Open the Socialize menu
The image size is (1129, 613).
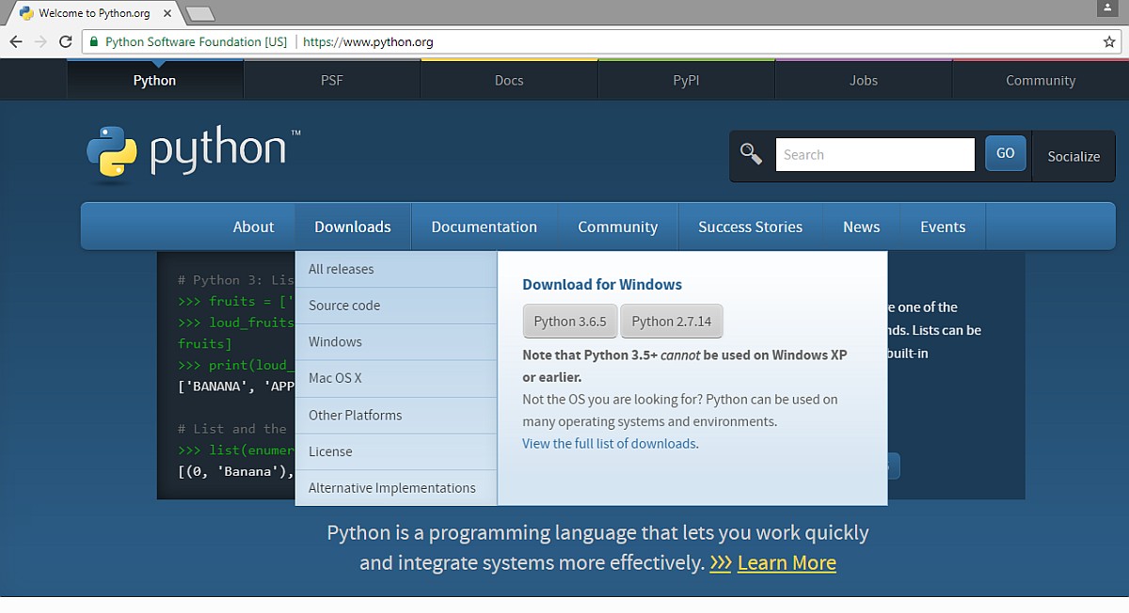pos(1073,156)
